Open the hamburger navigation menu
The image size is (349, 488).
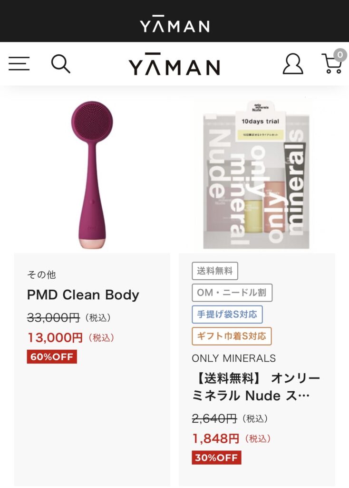19,63
